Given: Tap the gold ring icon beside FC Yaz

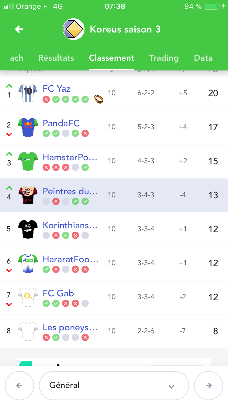Looking at the screenshot, I should coord(98,99).
